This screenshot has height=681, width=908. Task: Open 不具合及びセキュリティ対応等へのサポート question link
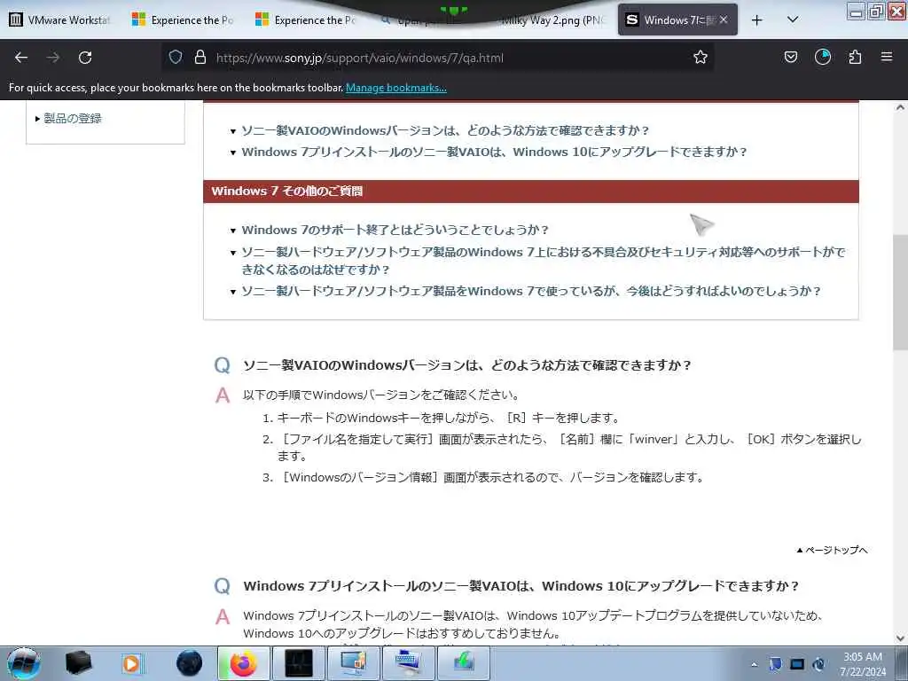point(544,261)
